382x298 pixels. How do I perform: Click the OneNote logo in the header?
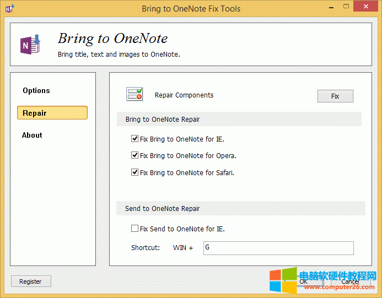point(30,44)
